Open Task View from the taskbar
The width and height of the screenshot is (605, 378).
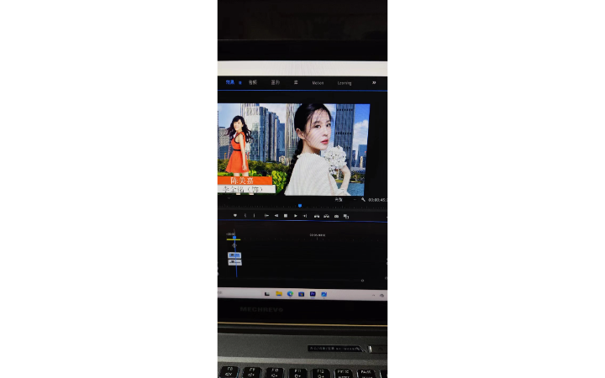pos(267,294)
